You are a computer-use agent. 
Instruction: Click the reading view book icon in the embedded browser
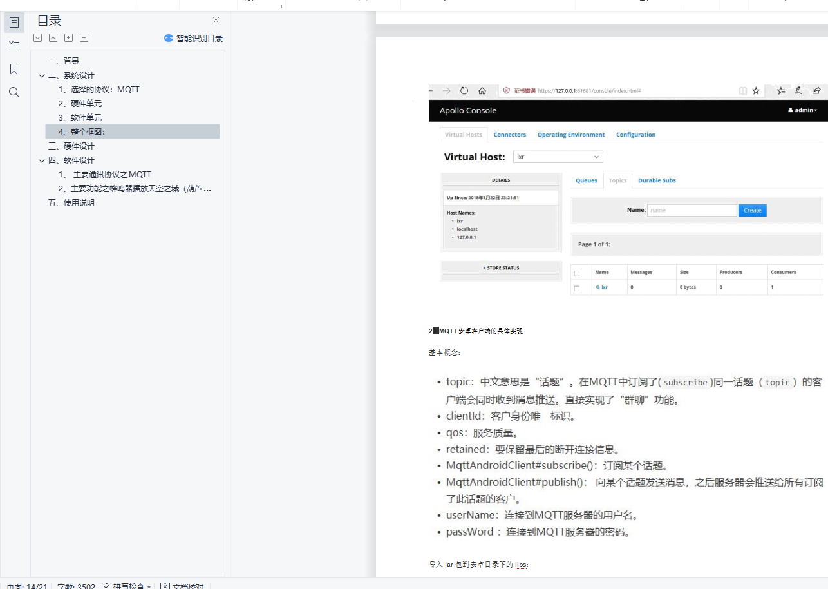743,91
